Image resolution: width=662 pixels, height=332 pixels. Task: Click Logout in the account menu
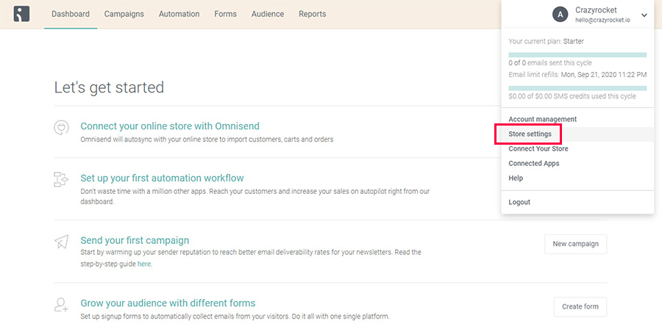pos(519,202)
